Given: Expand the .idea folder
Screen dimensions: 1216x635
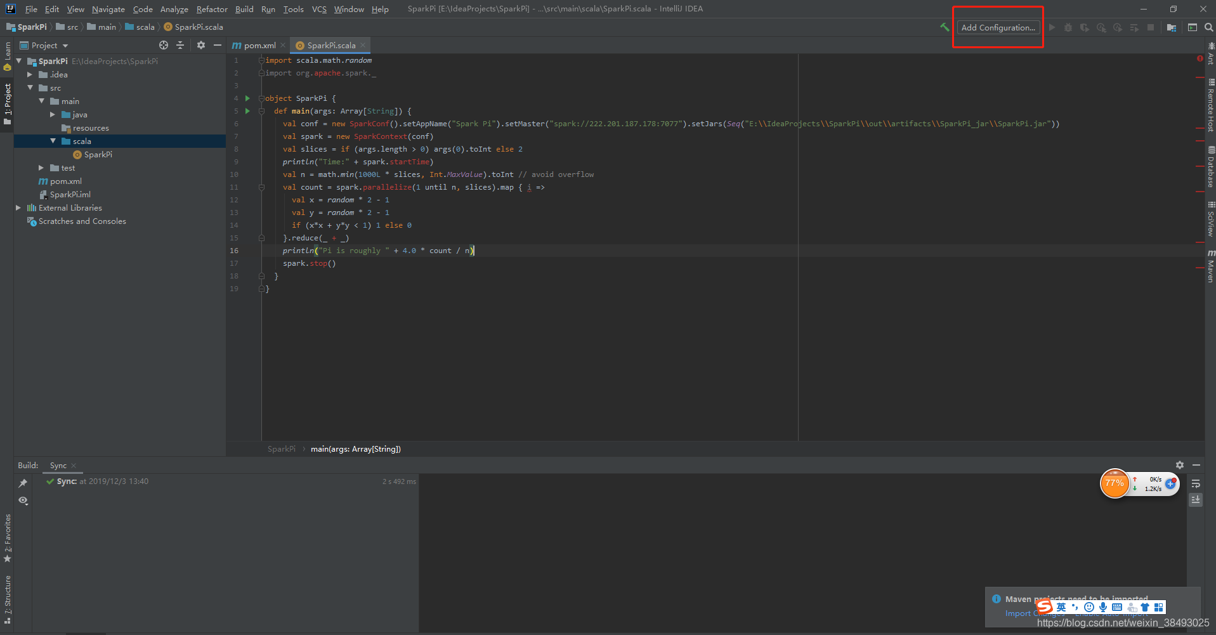Looking at the screenshot, I should coord(30,74).
